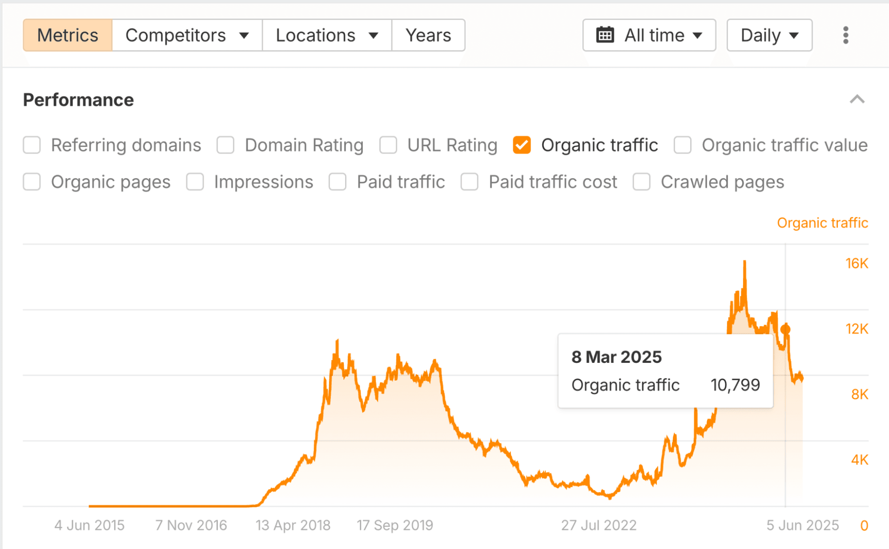Enable the Referring domains checkbox
Screen dimensions: 889x549
[32, 145]
